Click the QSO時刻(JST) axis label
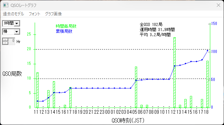This screenshot has height=125, width=224. tap(128, 121)
